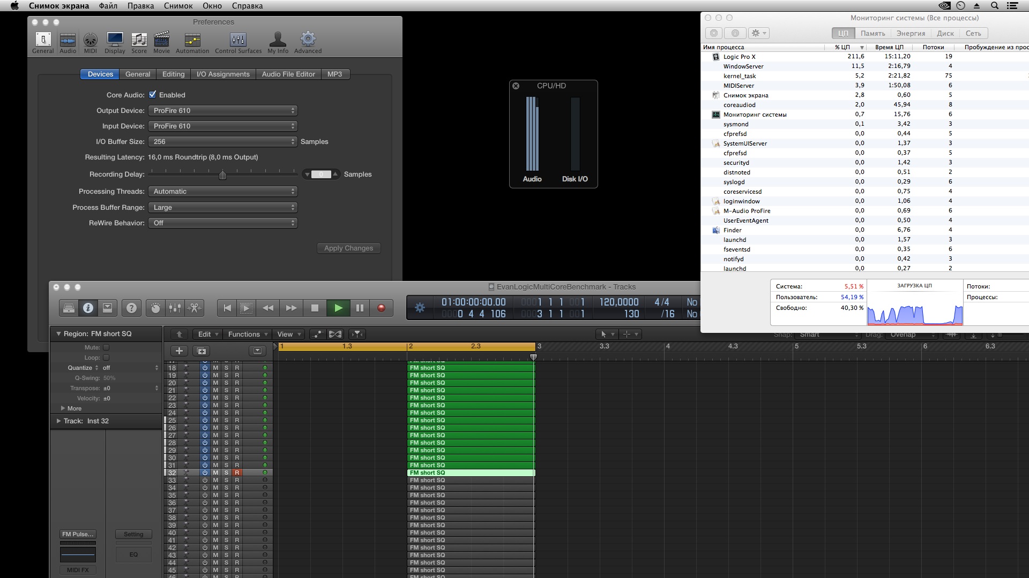Expand More region parameters
Image resolution: width=1029 pixels, height=578 pixels.
63,408
